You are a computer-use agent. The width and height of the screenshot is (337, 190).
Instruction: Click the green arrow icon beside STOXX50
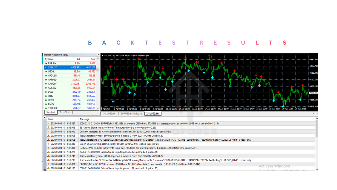point(46,108)
